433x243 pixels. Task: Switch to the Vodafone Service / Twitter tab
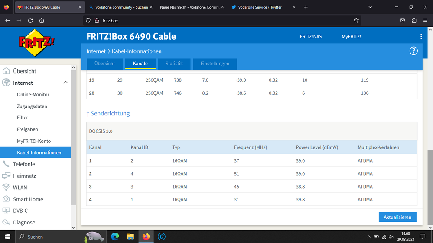pos(263,7)
